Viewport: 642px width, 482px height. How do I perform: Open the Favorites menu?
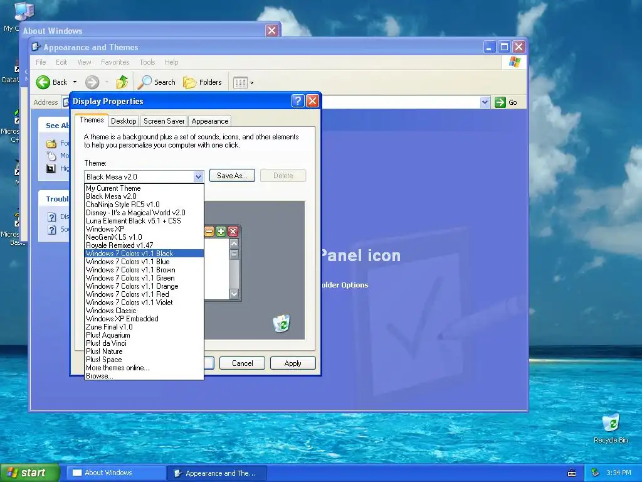[x=115, y=62]
